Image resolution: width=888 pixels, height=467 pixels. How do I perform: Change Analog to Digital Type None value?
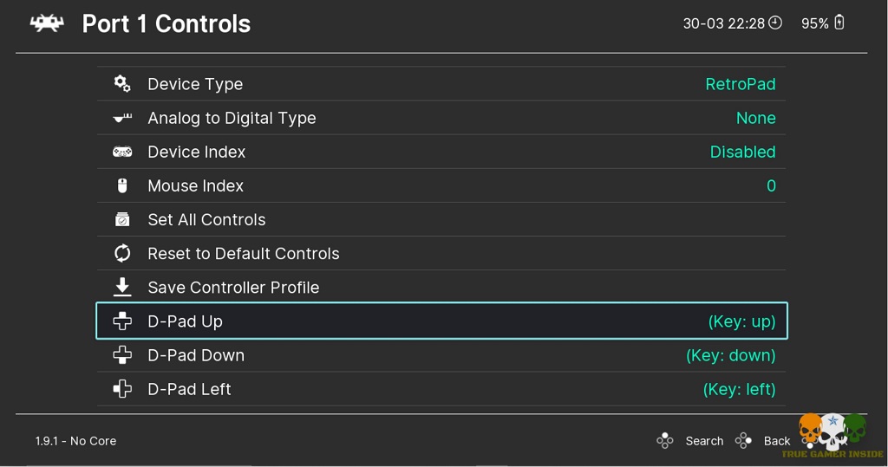click(x=755, y=118)
